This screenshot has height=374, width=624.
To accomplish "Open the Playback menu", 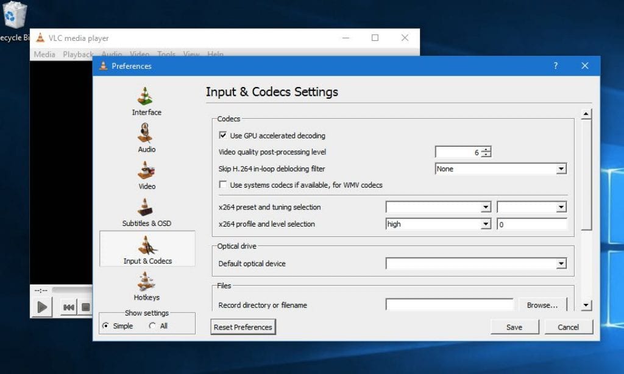I will pos(78,54).
